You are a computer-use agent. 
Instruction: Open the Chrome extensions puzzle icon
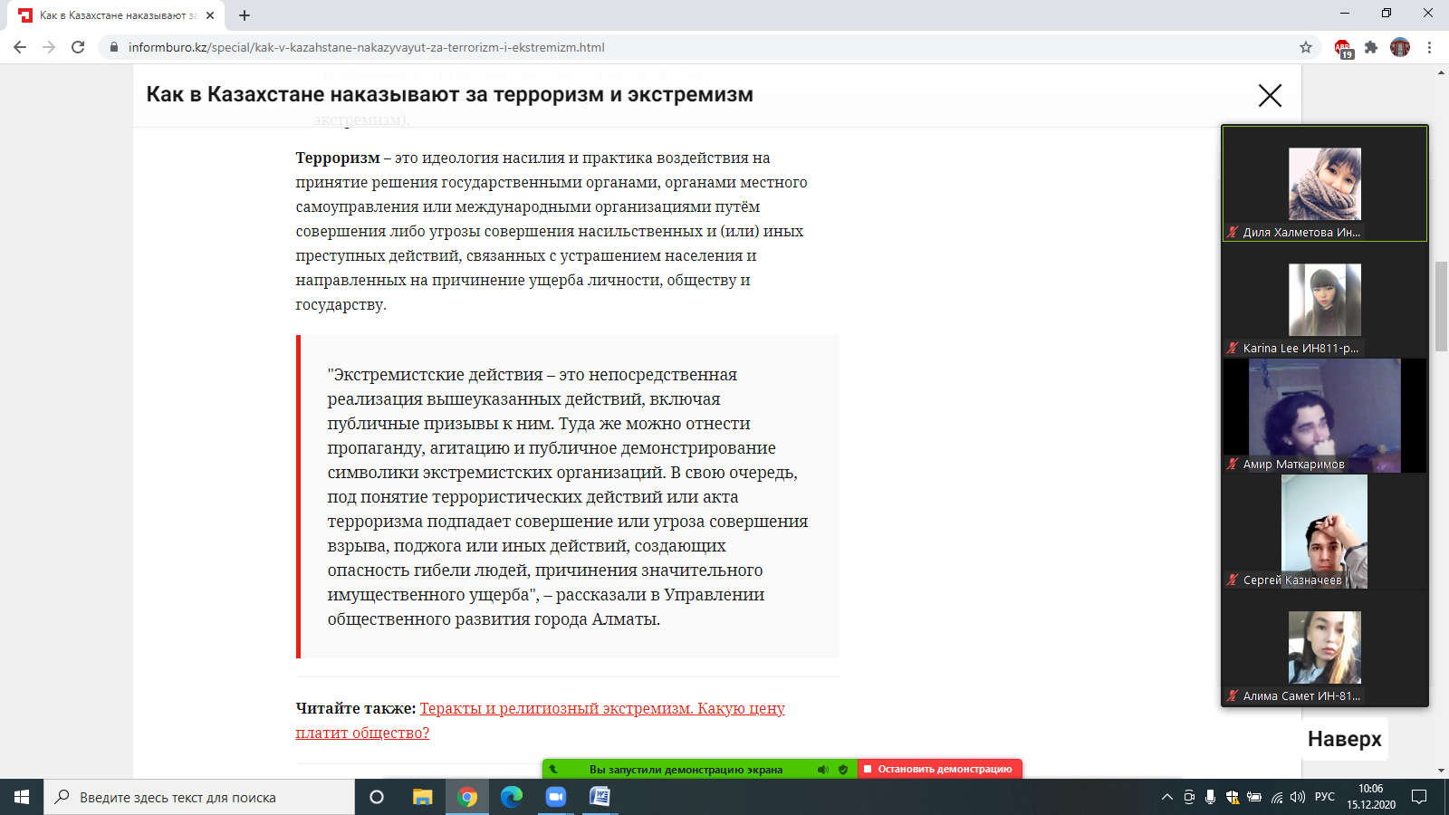(1371, 47)
